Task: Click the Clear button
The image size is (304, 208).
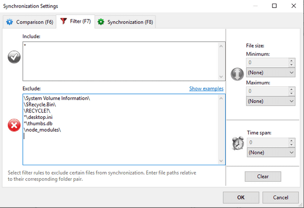Action: (x=263, y=177)
